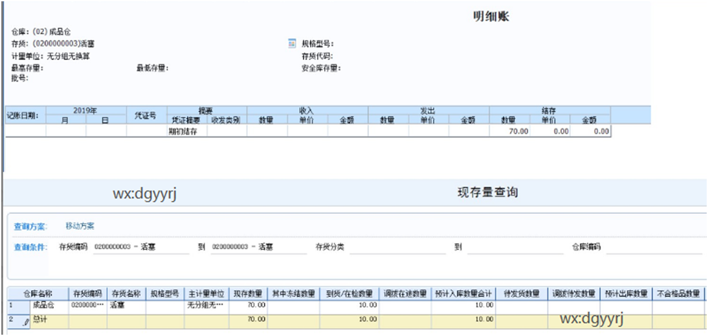This screenshot has height=336, width=708.
Task: Click the 无分组无… unit cell in row 1
Action: (x=207, y=307)
